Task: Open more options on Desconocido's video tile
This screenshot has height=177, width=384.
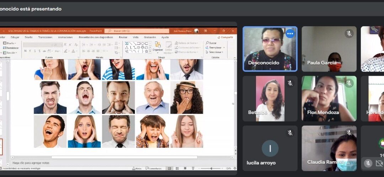Action: 290,34
